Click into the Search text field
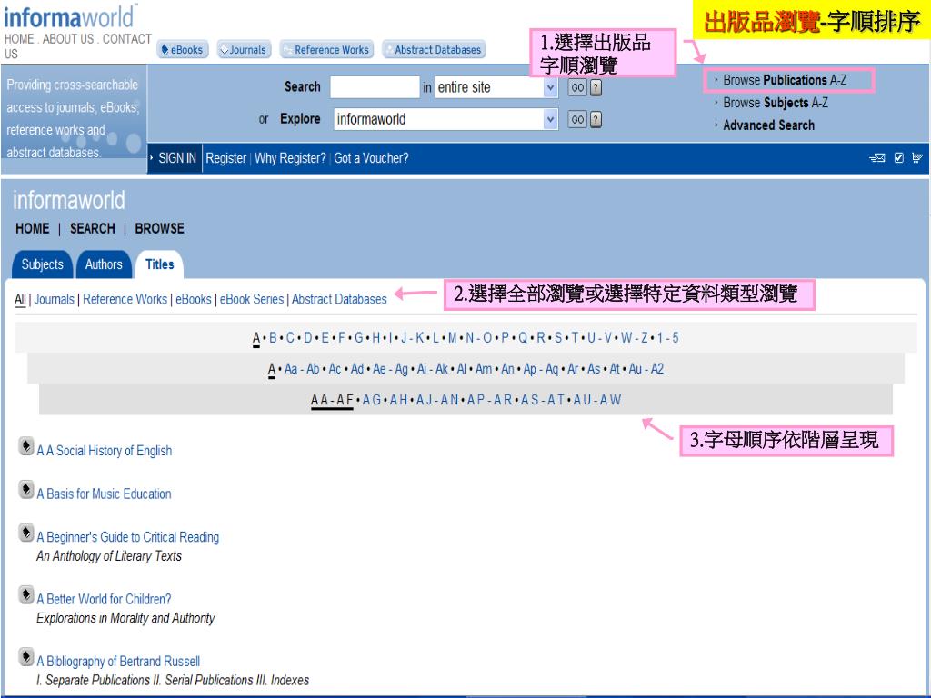Image resolution: width=931 pixels, height=698 pixels. pos(375,88)
